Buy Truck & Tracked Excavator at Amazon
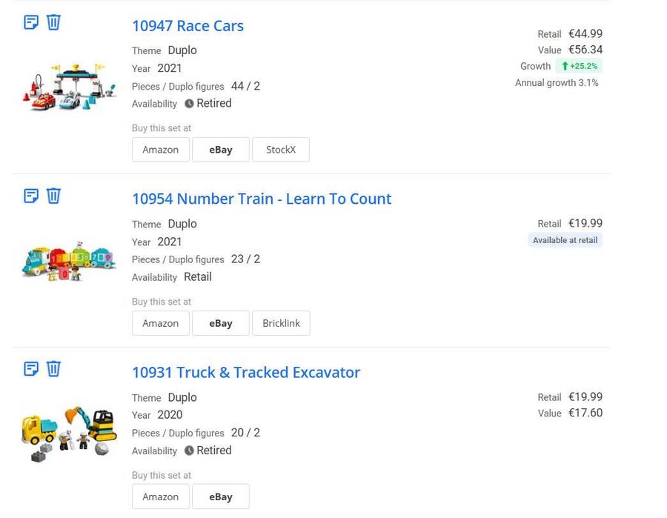Image resolution: width=667 pixels, height=518 pixels. (x=160, y=497)
